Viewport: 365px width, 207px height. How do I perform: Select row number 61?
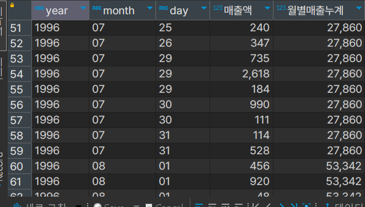pos(19,182)
